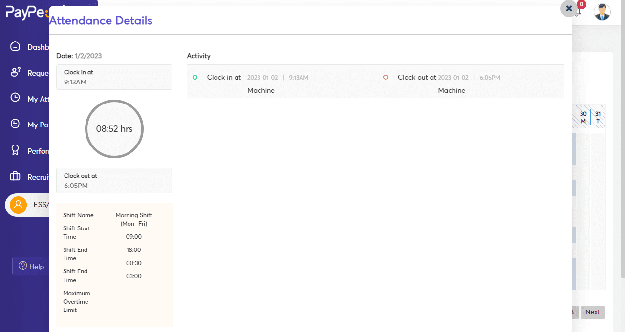625x332 pixels.
Task: Click the Date 1/2/2023 label
Action: pos(79,56)
